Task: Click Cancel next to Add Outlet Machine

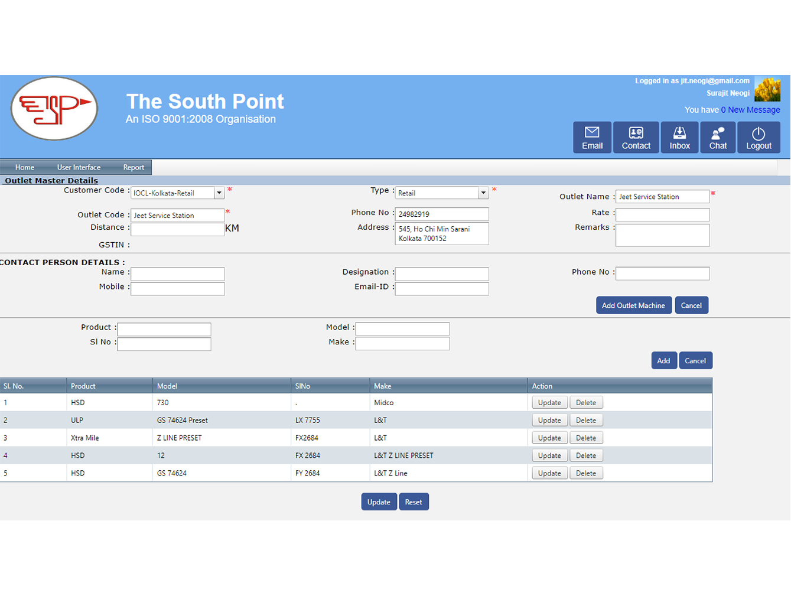Action: coord(691,305)
